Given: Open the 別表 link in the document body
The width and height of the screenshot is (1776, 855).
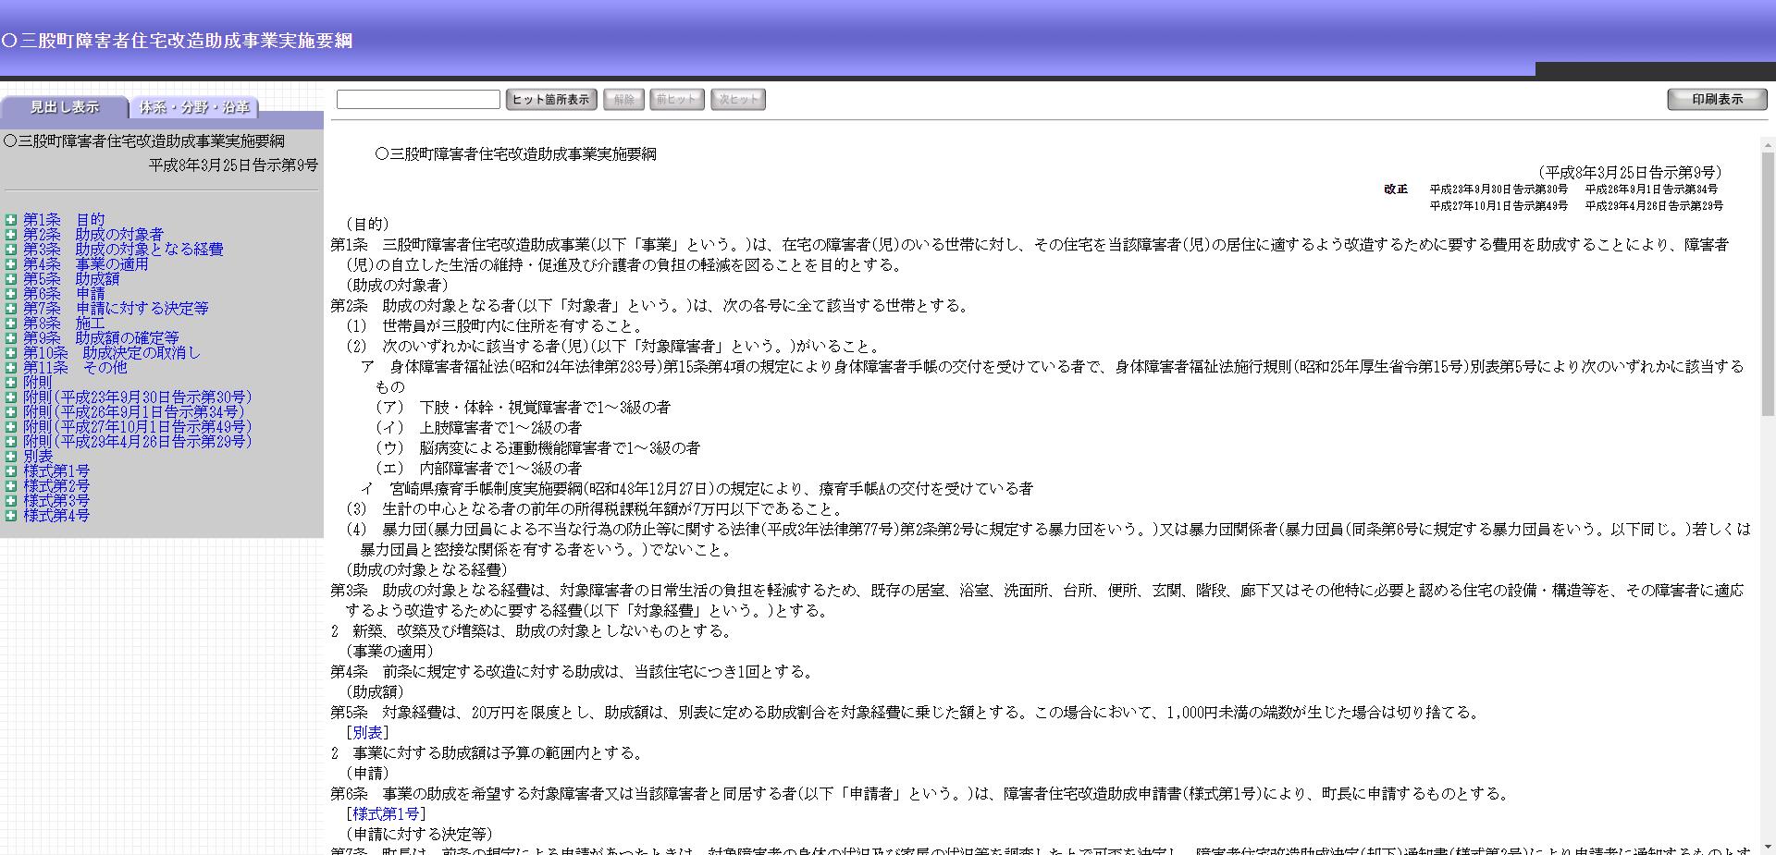Looking at the screenshot, I should tap(368, 732).
